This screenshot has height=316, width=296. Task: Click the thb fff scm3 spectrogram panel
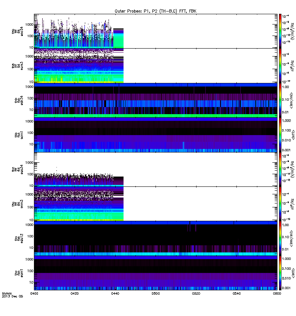coord(155,66)
